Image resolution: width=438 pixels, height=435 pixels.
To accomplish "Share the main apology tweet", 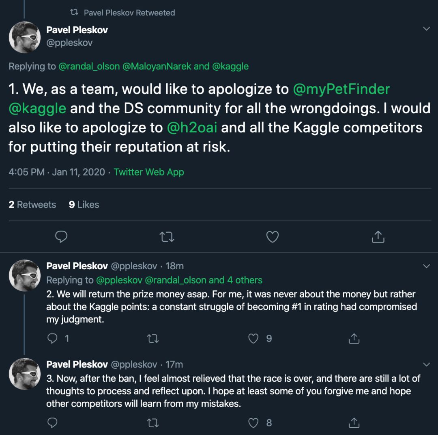I will tap(378, 236).
